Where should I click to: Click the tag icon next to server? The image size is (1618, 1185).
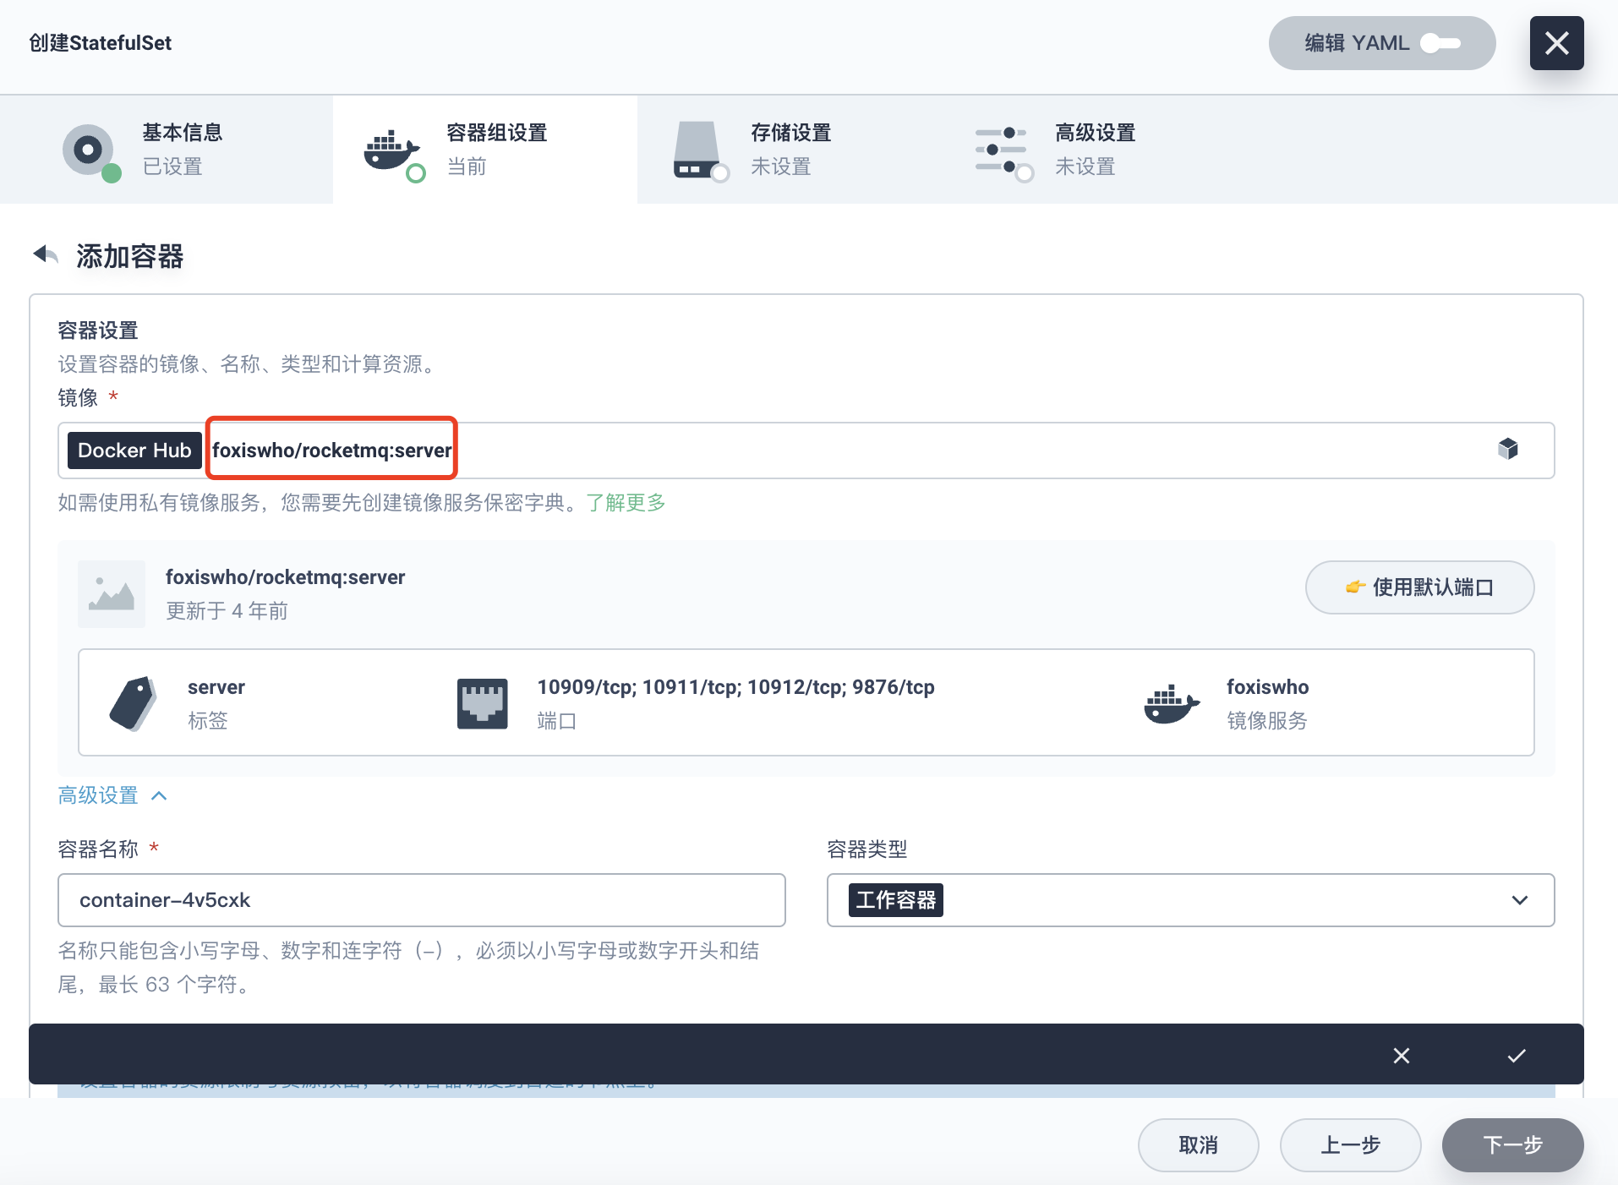coord(134,703)
